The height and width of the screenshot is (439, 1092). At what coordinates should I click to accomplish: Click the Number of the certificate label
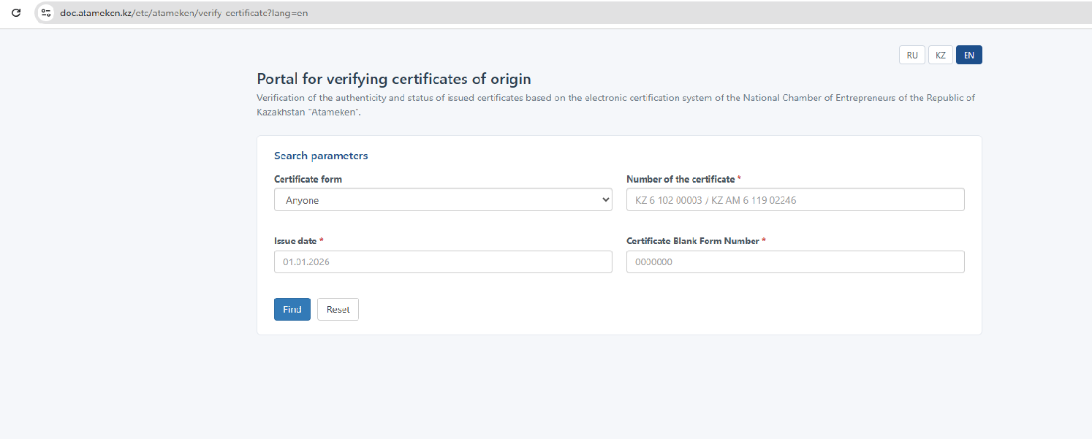point(683,179)
